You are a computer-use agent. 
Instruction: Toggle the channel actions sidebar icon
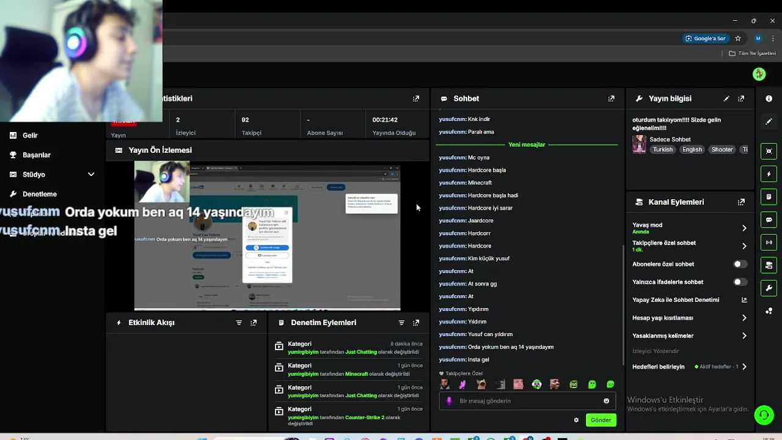769,265
